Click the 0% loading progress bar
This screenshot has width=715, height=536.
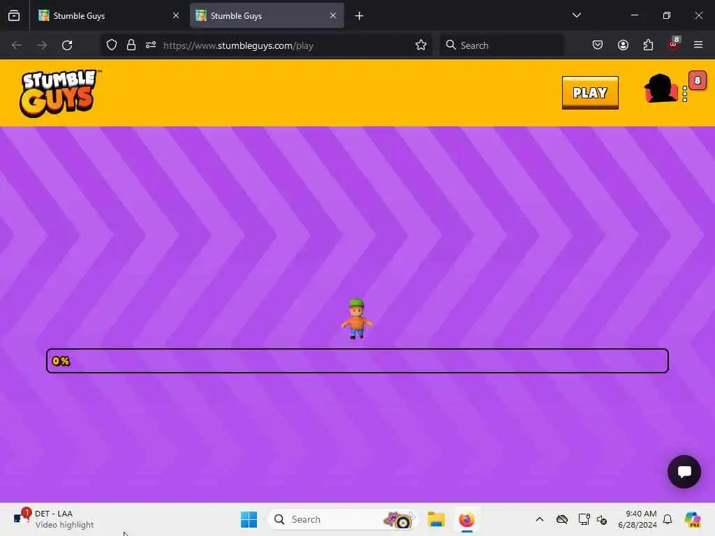357,361
